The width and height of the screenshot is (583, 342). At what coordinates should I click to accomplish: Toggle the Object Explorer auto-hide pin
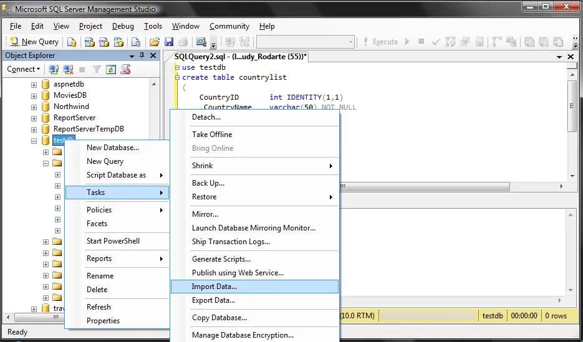142,55
